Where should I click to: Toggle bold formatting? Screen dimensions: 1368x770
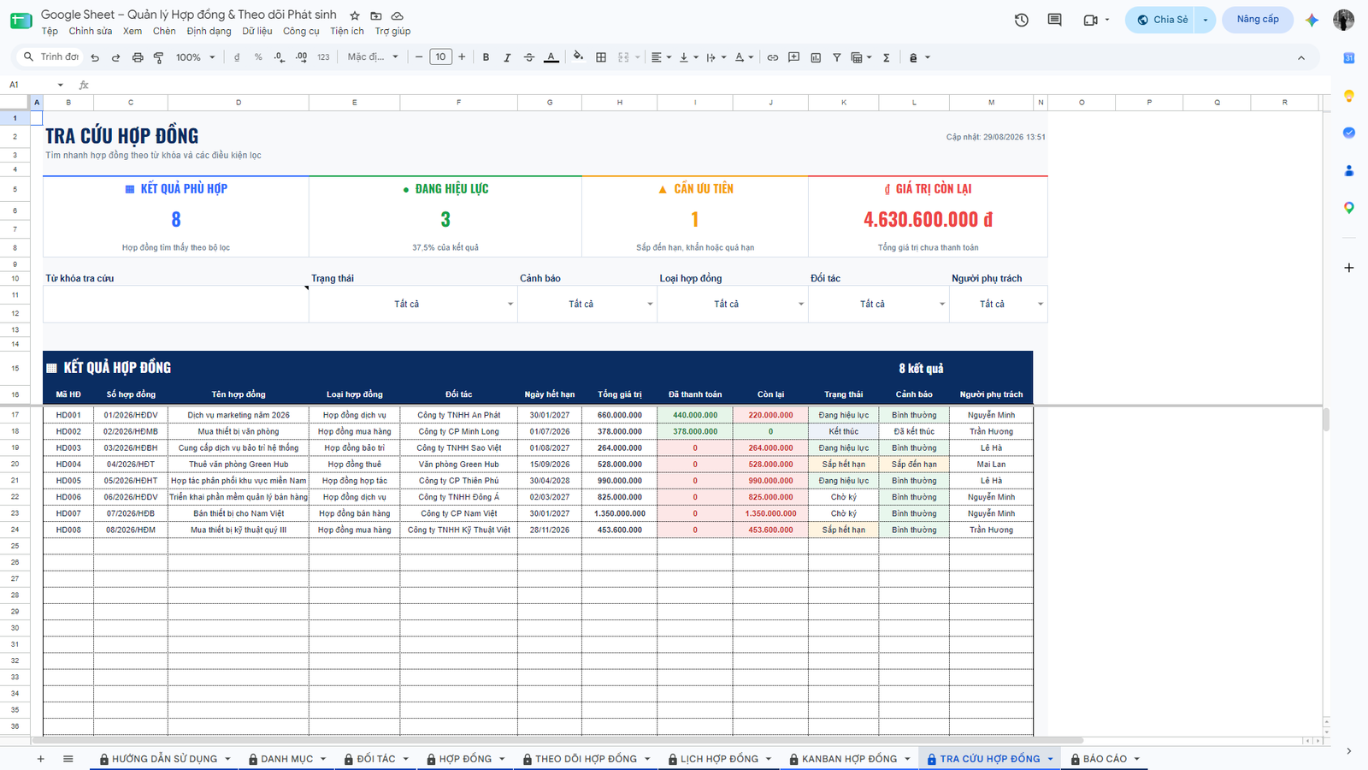486,57
